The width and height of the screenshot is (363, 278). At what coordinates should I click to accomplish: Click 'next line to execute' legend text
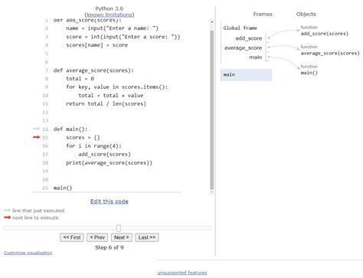tap(35, 217)
